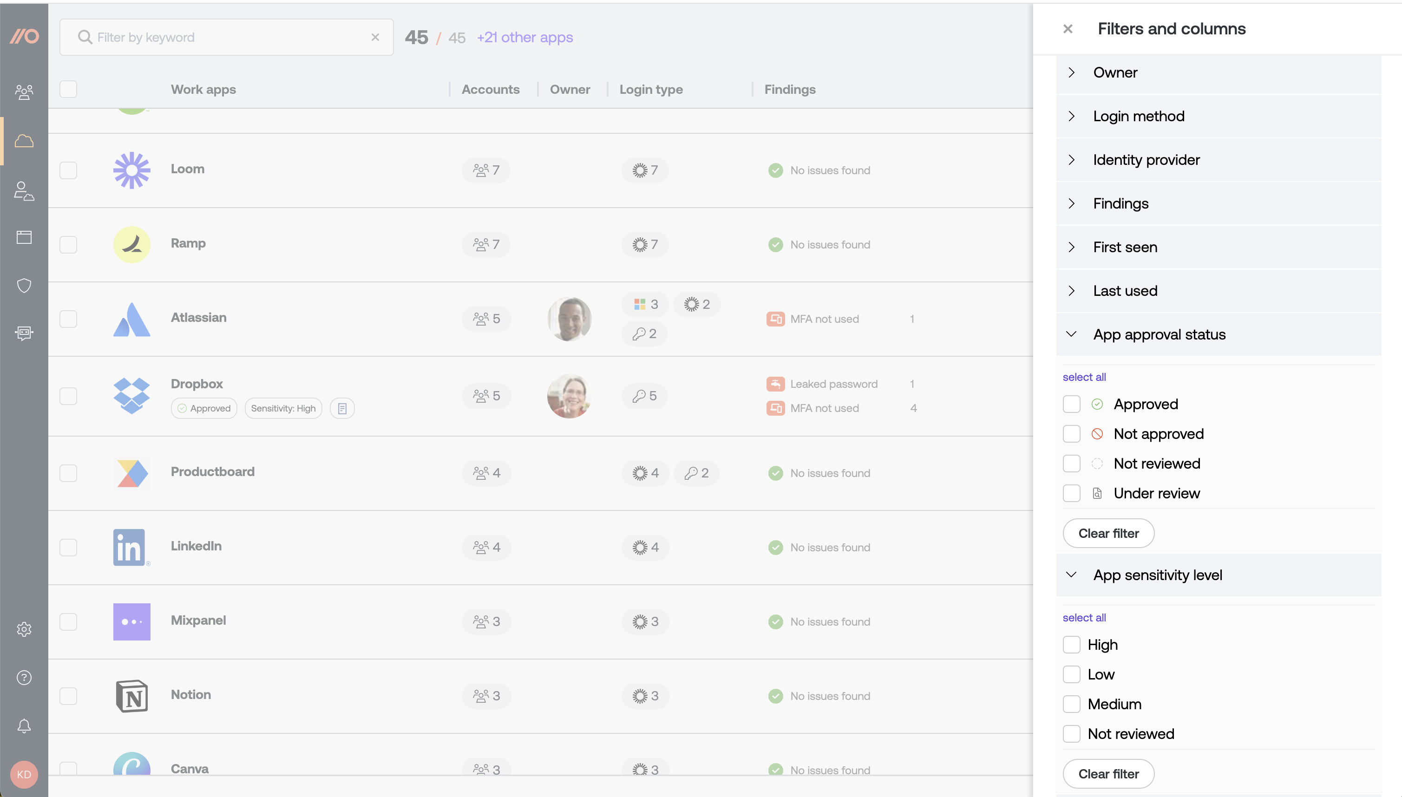Toggle the Not approved filter checkbox
Screen dimensions: 1402x797
pos(1072,433)
